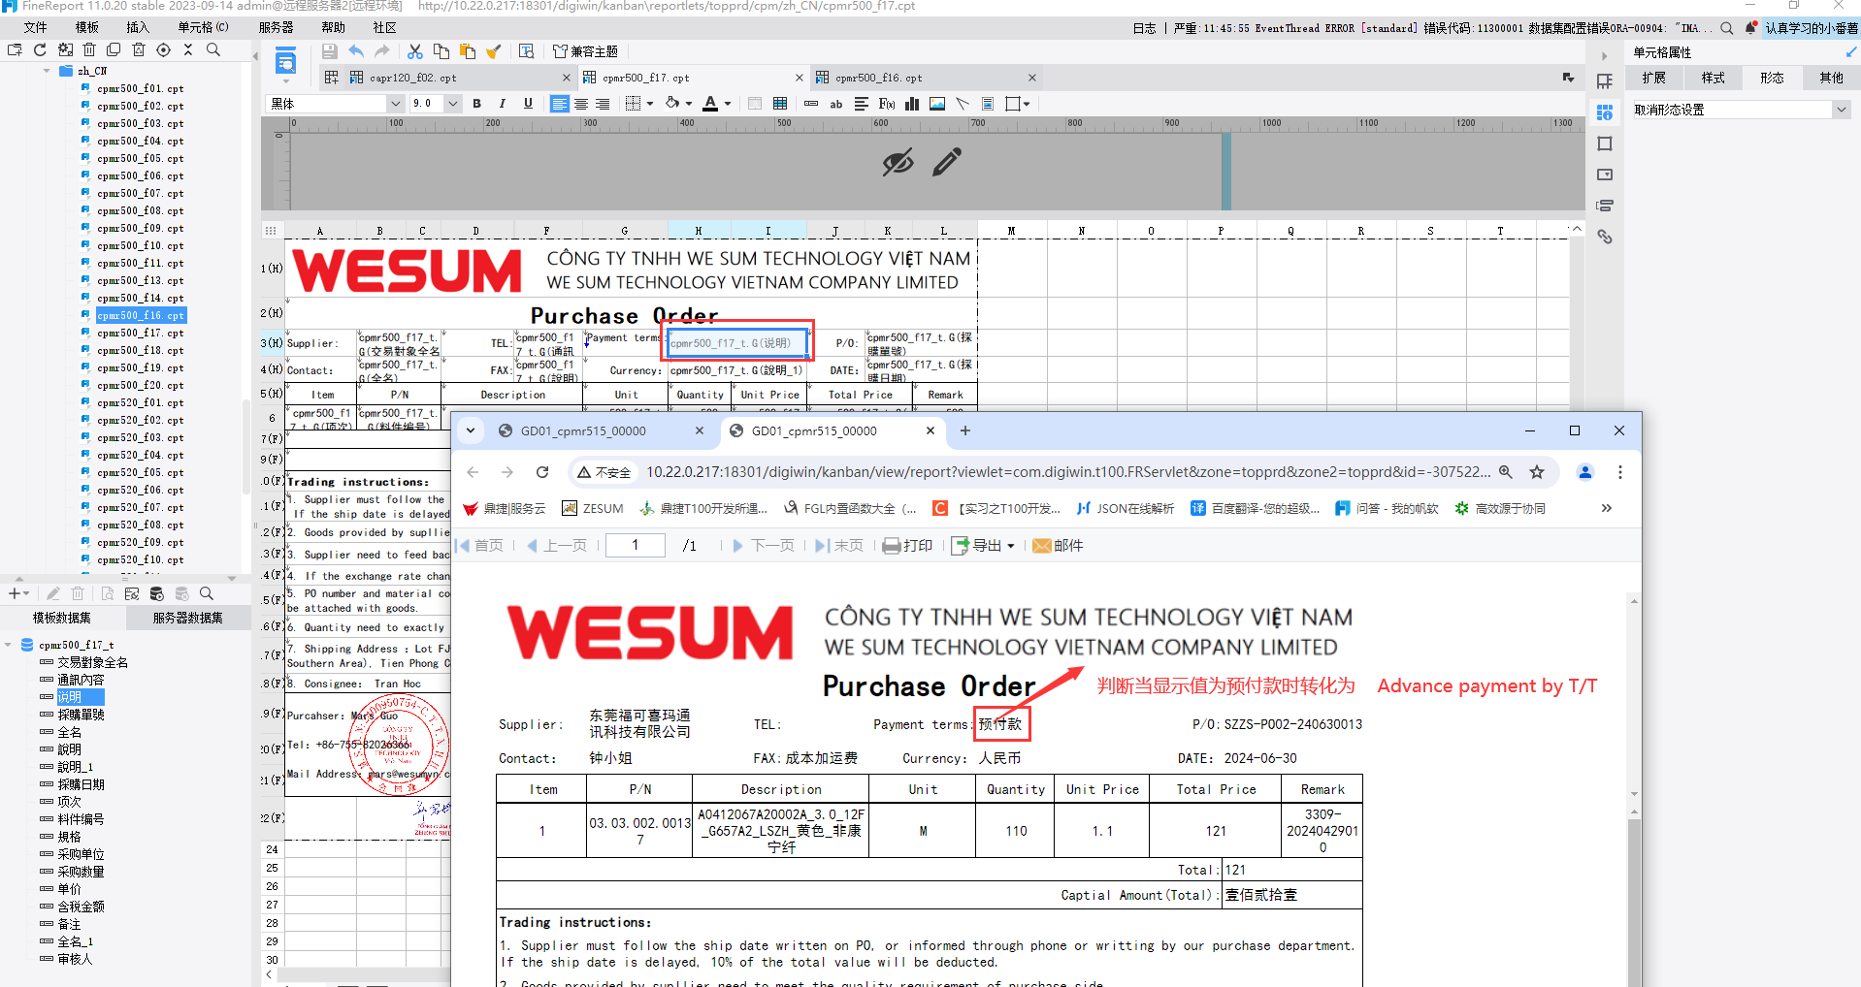The height and width of the screenshot is (987, 1861).
Task: Insert a slope line into the cell
Action: point(963,104)
